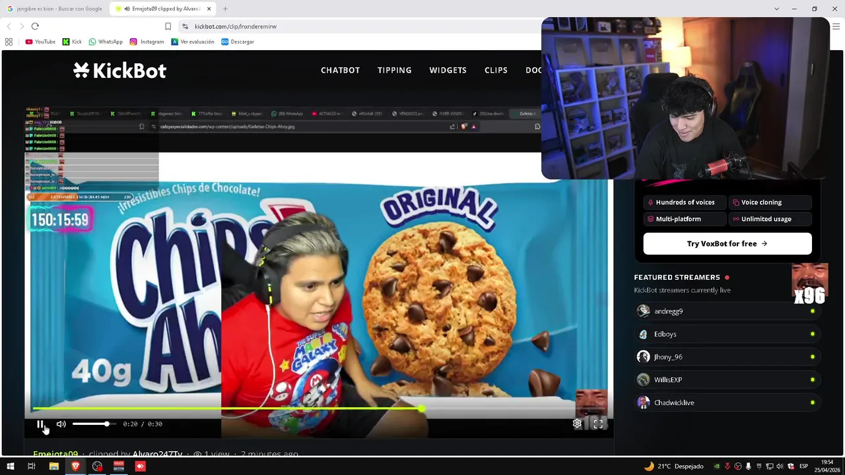The image size is (845, 475).
Task: Open the bookmarks apps grid icon
Action: tap(9, 42)
